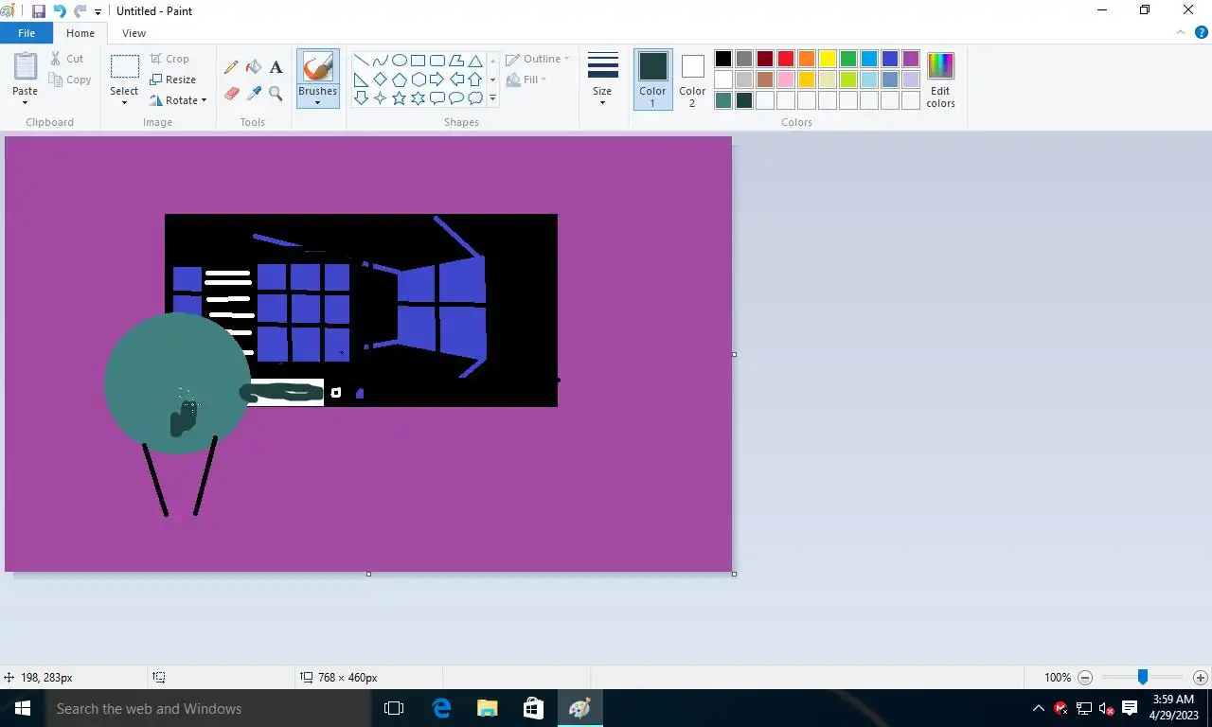Choose the Cloud callout shape
Viewport: 1212px width, 727px height.
(475, 98)
